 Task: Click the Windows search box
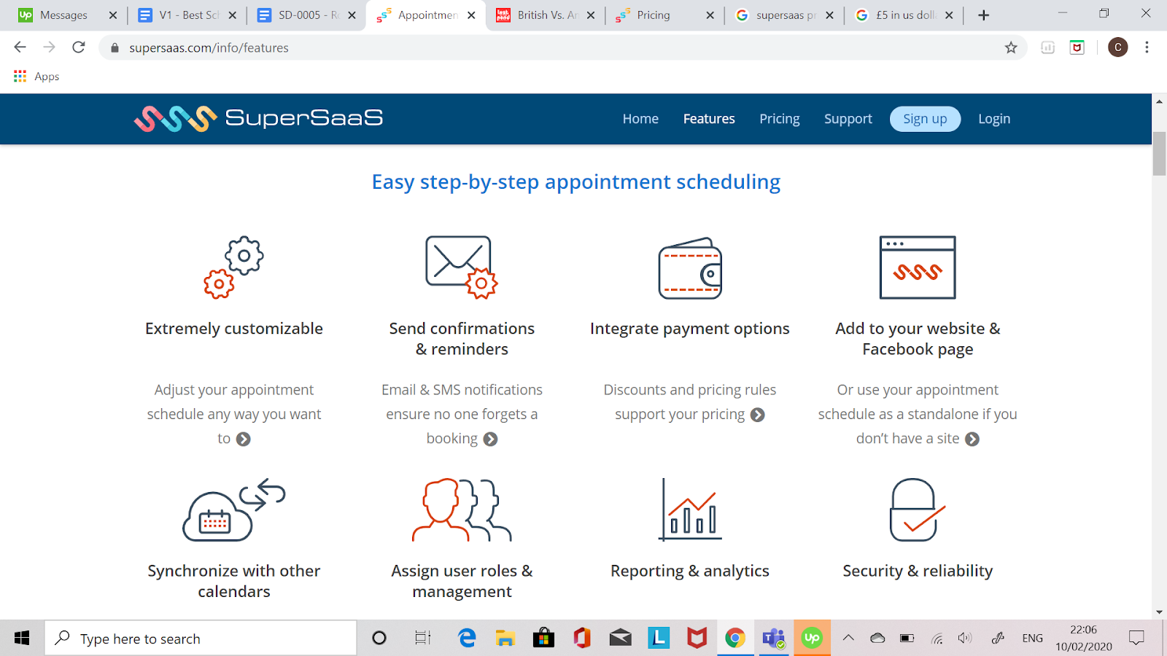tap(201, 639)
